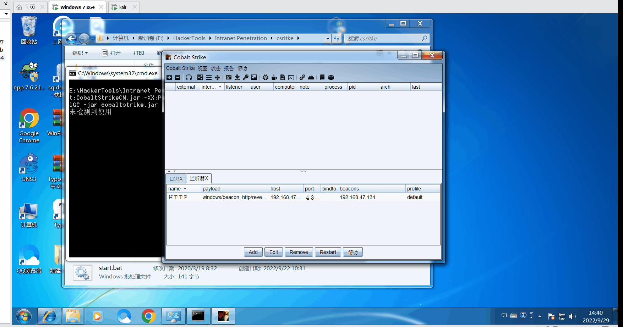The width and height of the screenshot is (623, 327).
Task: Show hidden system tray icons
Action: coord(540,316)
